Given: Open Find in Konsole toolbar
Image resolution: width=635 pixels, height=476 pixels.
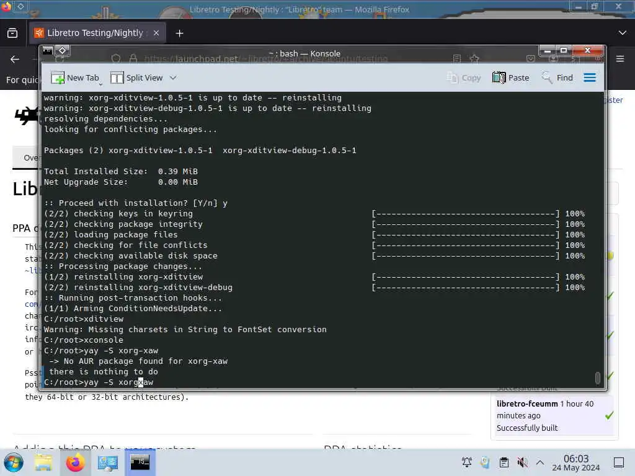Looking at the screenshot, I should click(557, 77).
